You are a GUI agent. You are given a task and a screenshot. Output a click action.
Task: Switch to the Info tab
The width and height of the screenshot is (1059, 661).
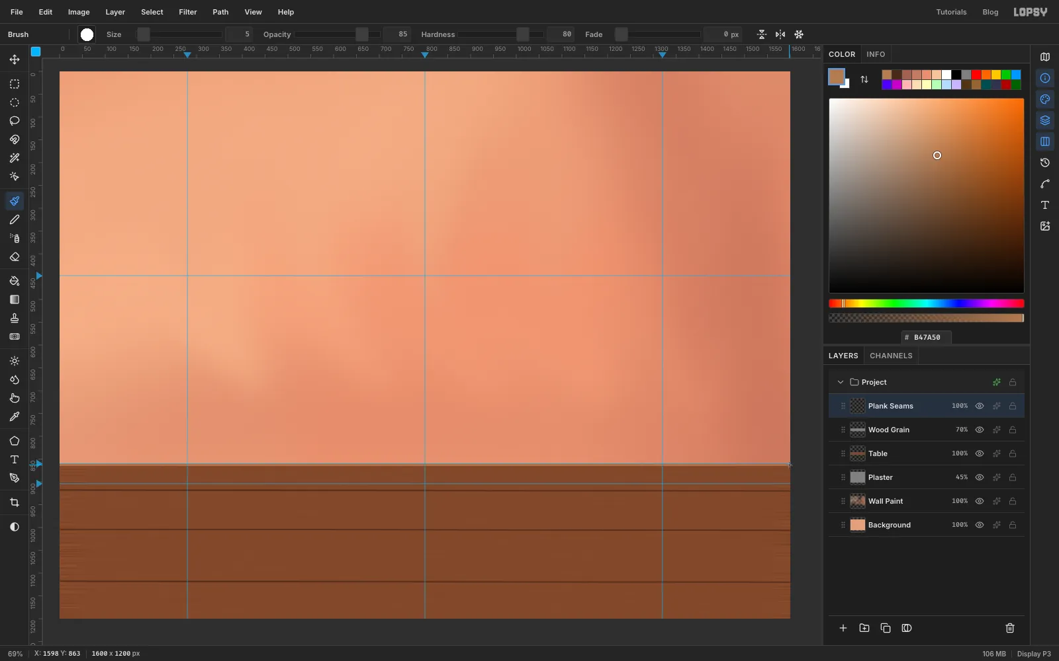tap(876, 54)
